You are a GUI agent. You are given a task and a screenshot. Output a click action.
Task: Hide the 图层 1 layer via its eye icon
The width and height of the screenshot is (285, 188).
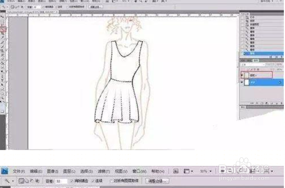tap(242, 75)
